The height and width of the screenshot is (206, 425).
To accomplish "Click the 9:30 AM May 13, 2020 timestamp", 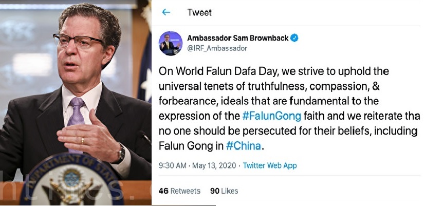I will [197, 166].
